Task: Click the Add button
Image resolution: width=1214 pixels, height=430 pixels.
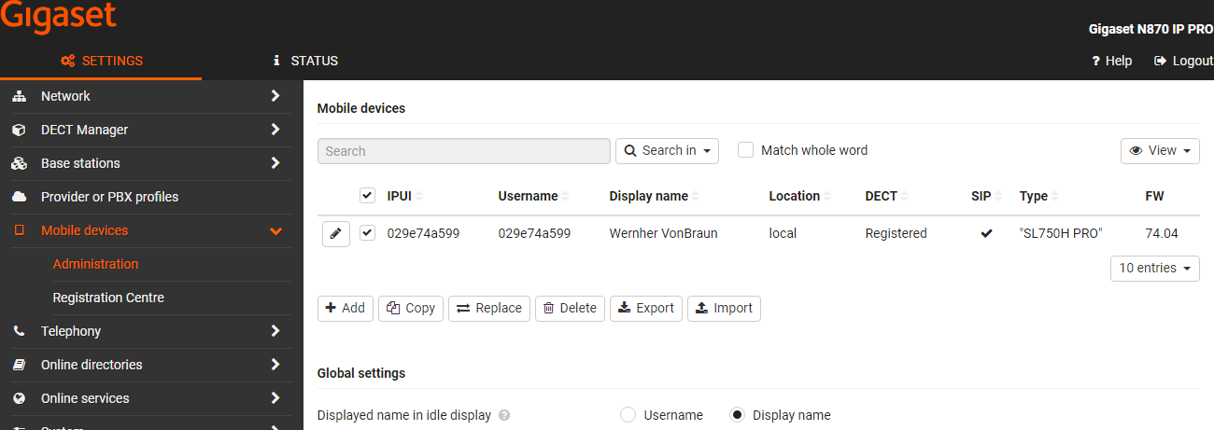Action: [x=346, y=308]
